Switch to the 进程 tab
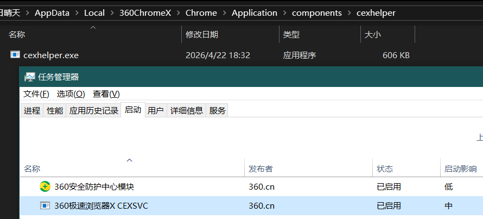Image resolution: width=483 pixels, height=219 pixels. coord(32,110)
